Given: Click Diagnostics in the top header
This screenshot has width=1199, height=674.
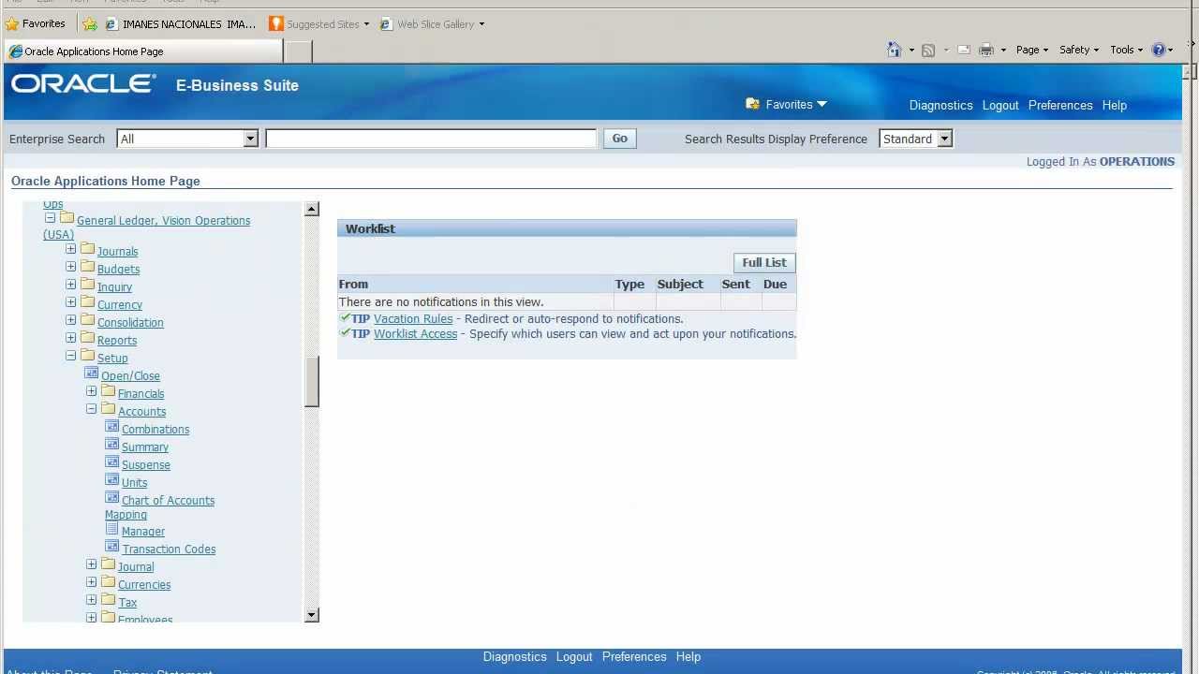Looking at the screenshot, I should tap(940, 105).
